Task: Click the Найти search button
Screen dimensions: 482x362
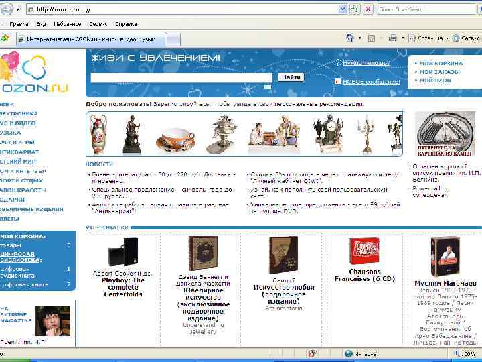Action: 291,77
